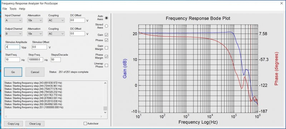Open the File menu
286x129 pixels.
click(x=5, y=9)
